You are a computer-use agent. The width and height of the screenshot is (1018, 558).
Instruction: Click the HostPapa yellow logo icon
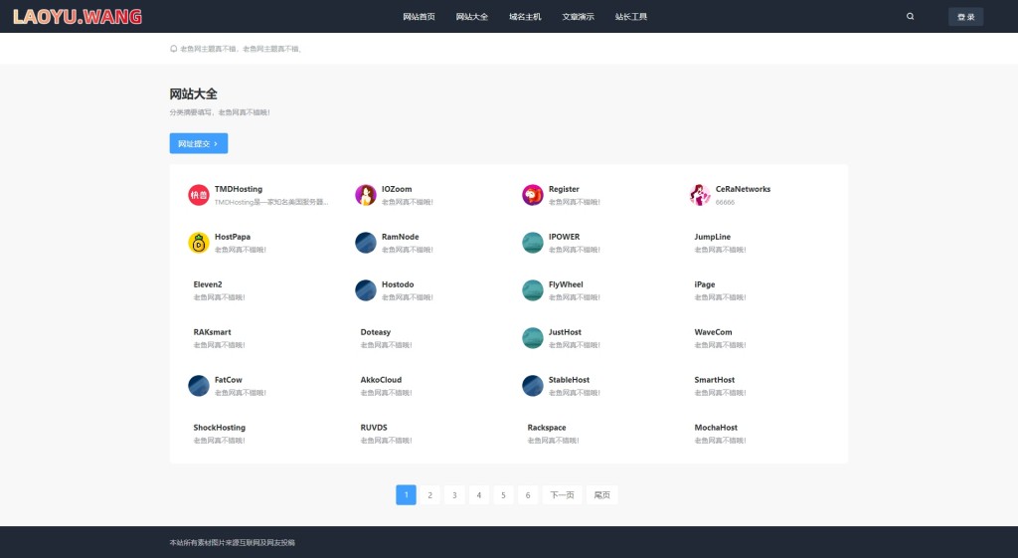[x=199, y=243]
